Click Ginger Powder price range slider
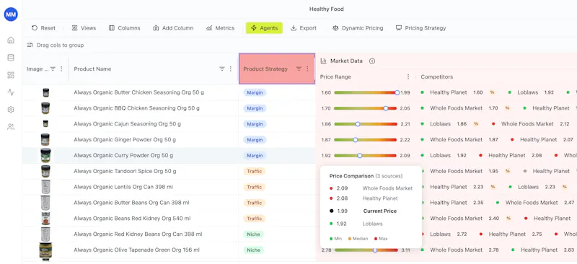Screen dimensions: 577x264 point(366,140)
